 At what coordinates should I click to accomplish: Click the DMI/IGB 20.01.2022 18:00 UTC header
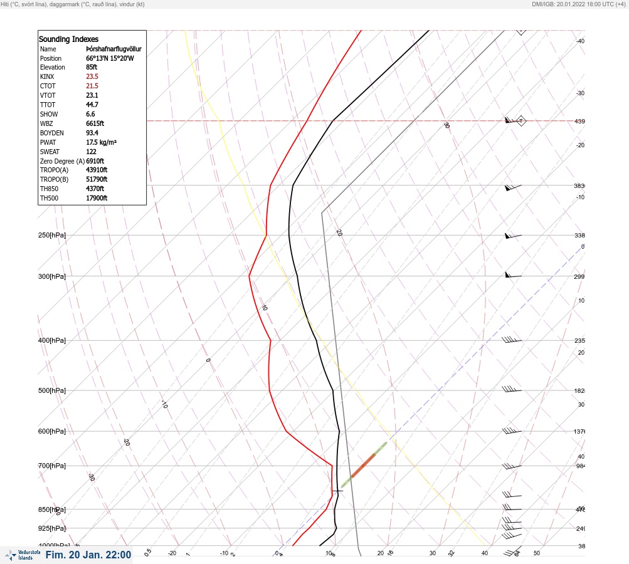pyautogui.click(x=578, y=4)
